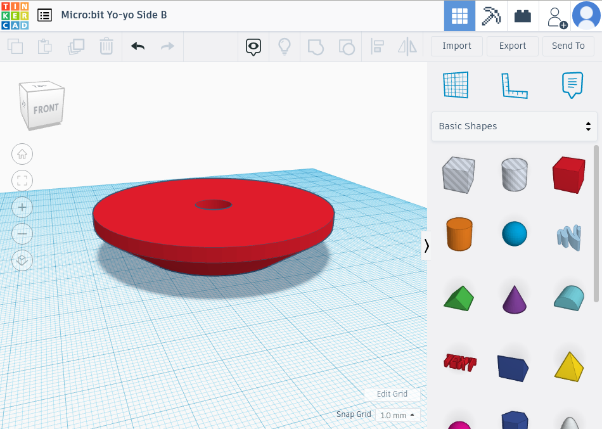Click the Export button

(512, 46)
